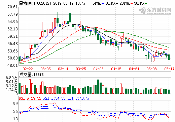Viewport: 175px width, 122px height.
Task: Click the stock title 恩捷股份[002812]
Action: 35,3
